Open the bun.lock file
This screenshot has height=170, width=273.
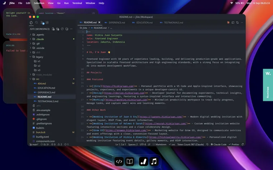coord(51,132)
